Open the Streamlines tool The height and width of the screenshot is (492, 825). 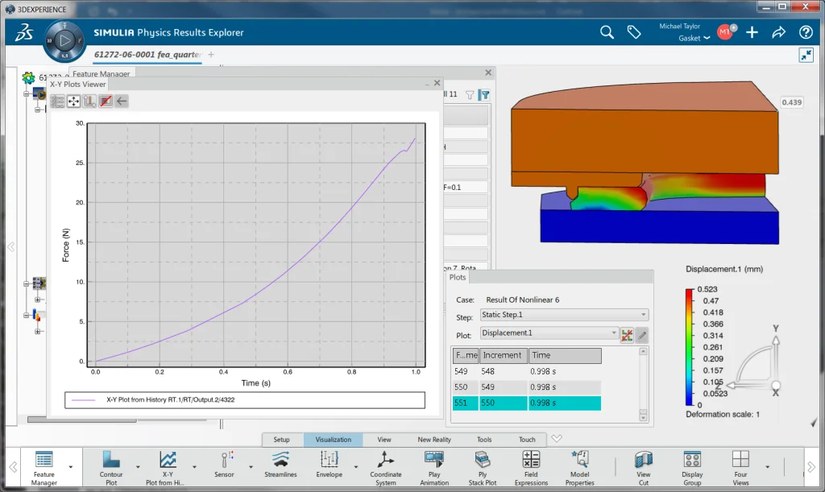coord(280,460)
